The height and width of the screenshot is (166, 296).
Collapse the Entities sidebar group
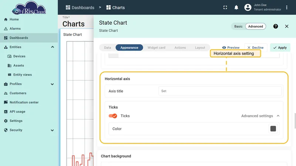tap(53, 47)
